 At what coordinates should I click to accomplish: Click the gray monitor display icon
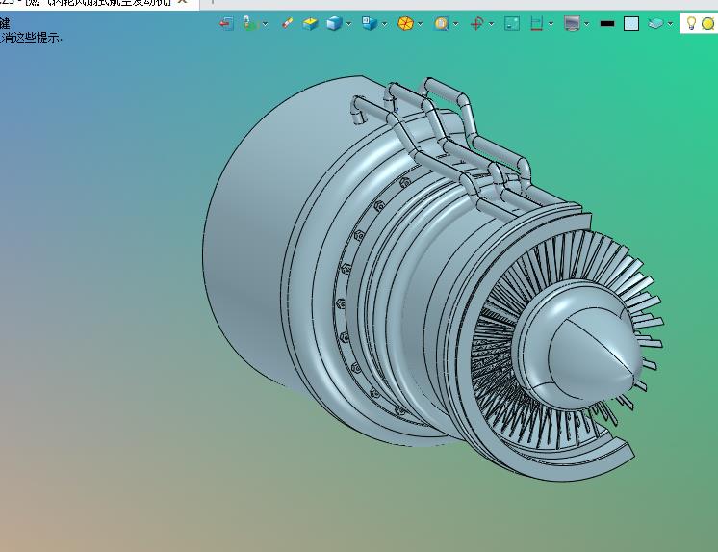tap(573, 23)
